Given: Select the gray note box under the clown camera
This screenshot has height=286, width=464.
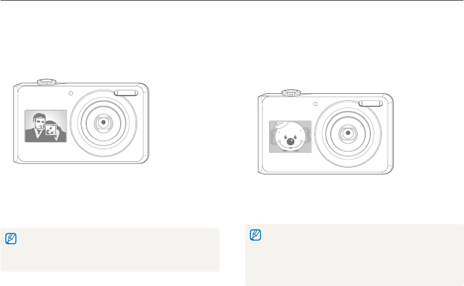Looking at the screenshot, I should tap(354, 255).
